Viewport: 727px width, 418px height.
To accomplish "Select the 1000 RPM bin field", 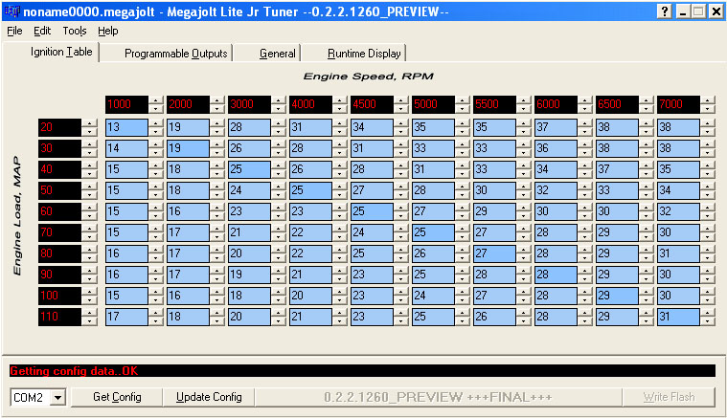I will click(127, 104).
